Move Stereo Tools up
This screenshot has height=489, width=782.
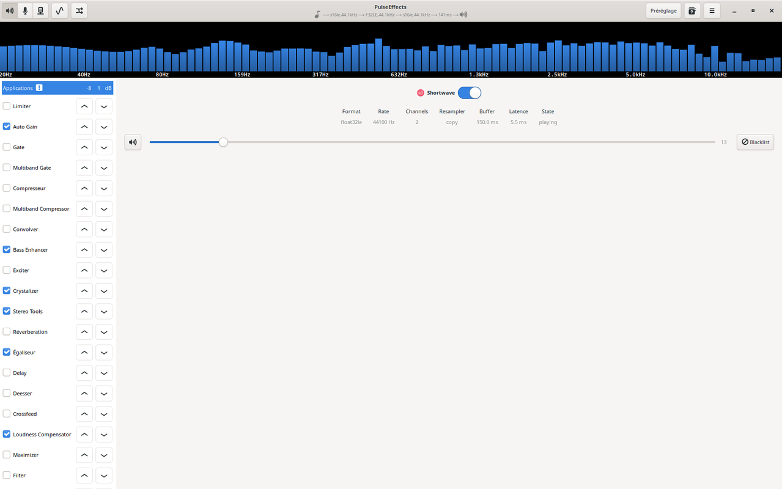pos(84,311)
